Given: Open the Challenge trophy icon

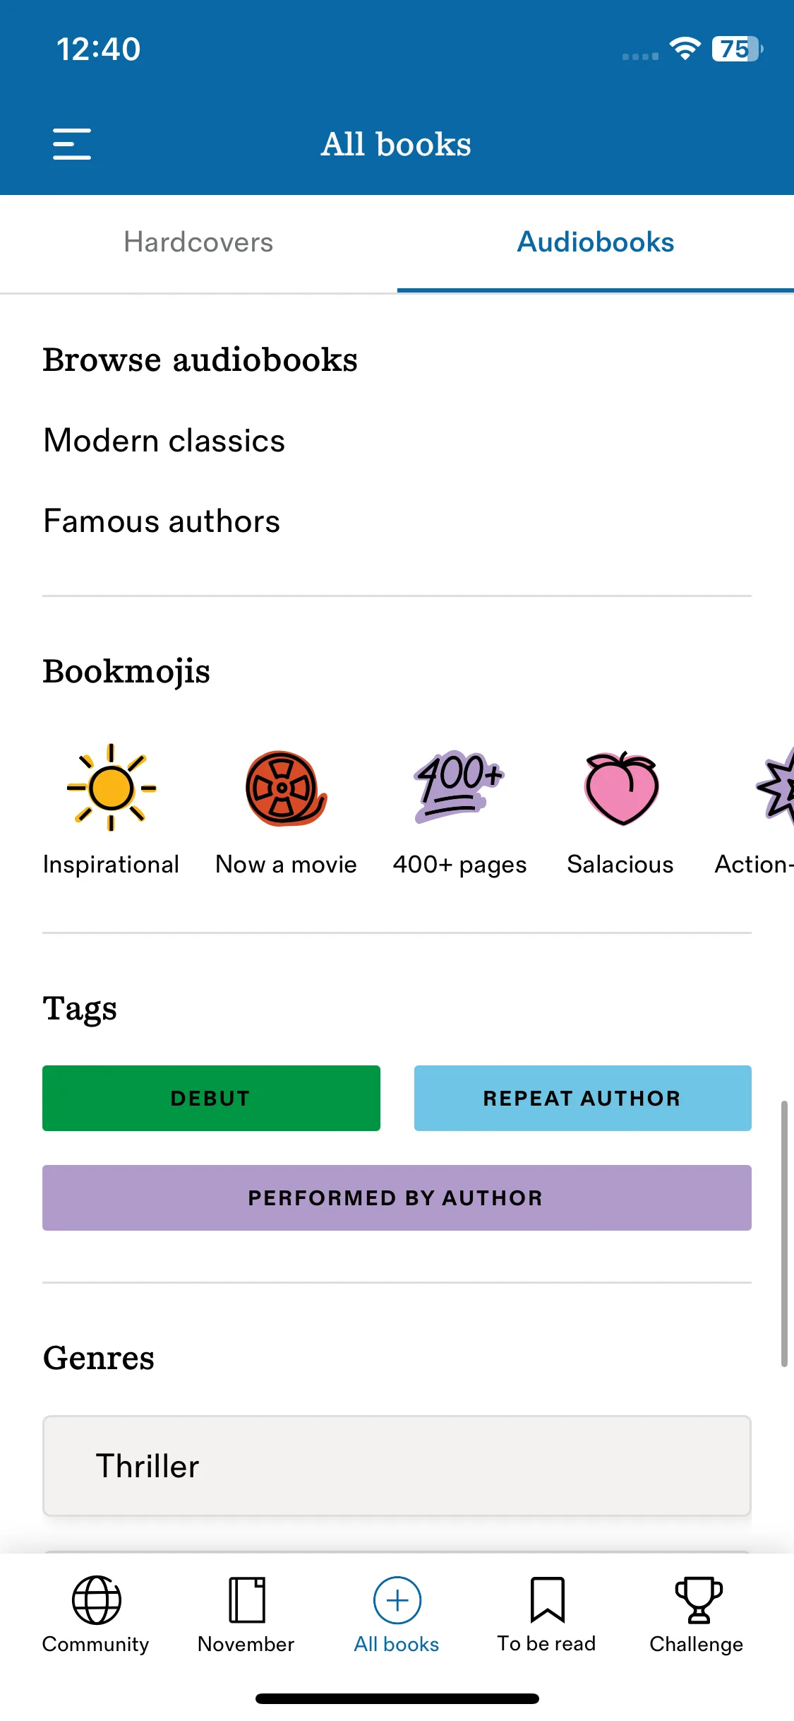Looking at the screenshot, I should [x=697, y=1599].
